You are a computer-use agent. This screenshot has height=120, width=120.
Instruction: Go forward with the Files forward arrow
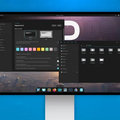[84, 45]
